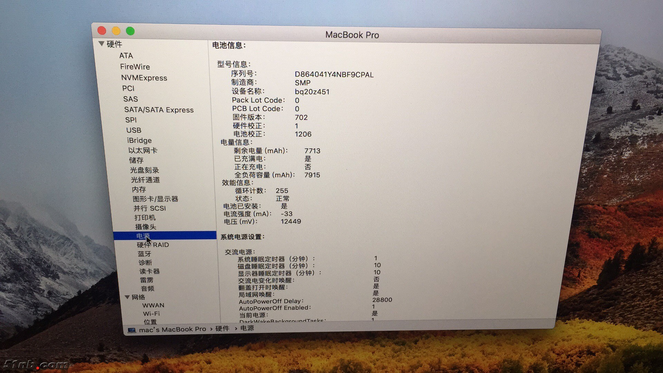Image resolution: width=663 pixels, height=373 pixels.
Task: Select 图形卡/显示器 in the sidebar
Action: click(155, 199)
